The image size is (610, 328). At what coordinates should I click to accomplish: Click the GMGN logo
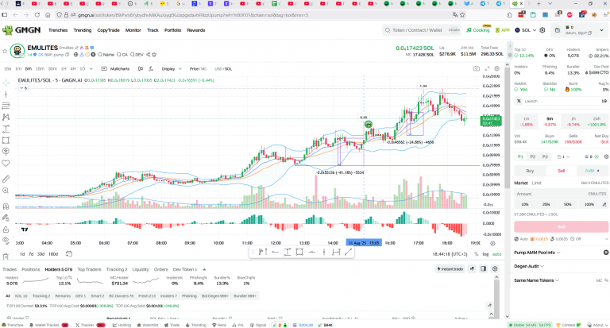coord(21,30)
